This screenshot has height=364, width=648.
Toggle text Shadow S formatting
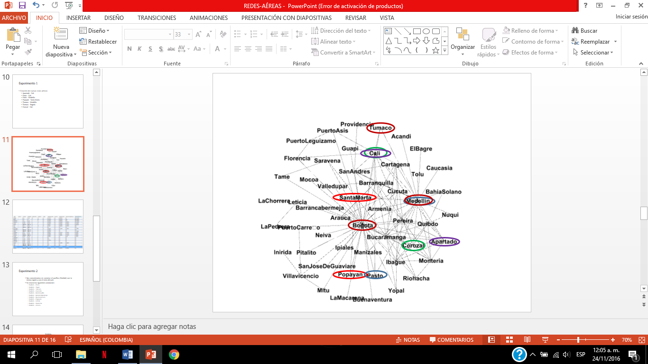[x=161, y=49]
